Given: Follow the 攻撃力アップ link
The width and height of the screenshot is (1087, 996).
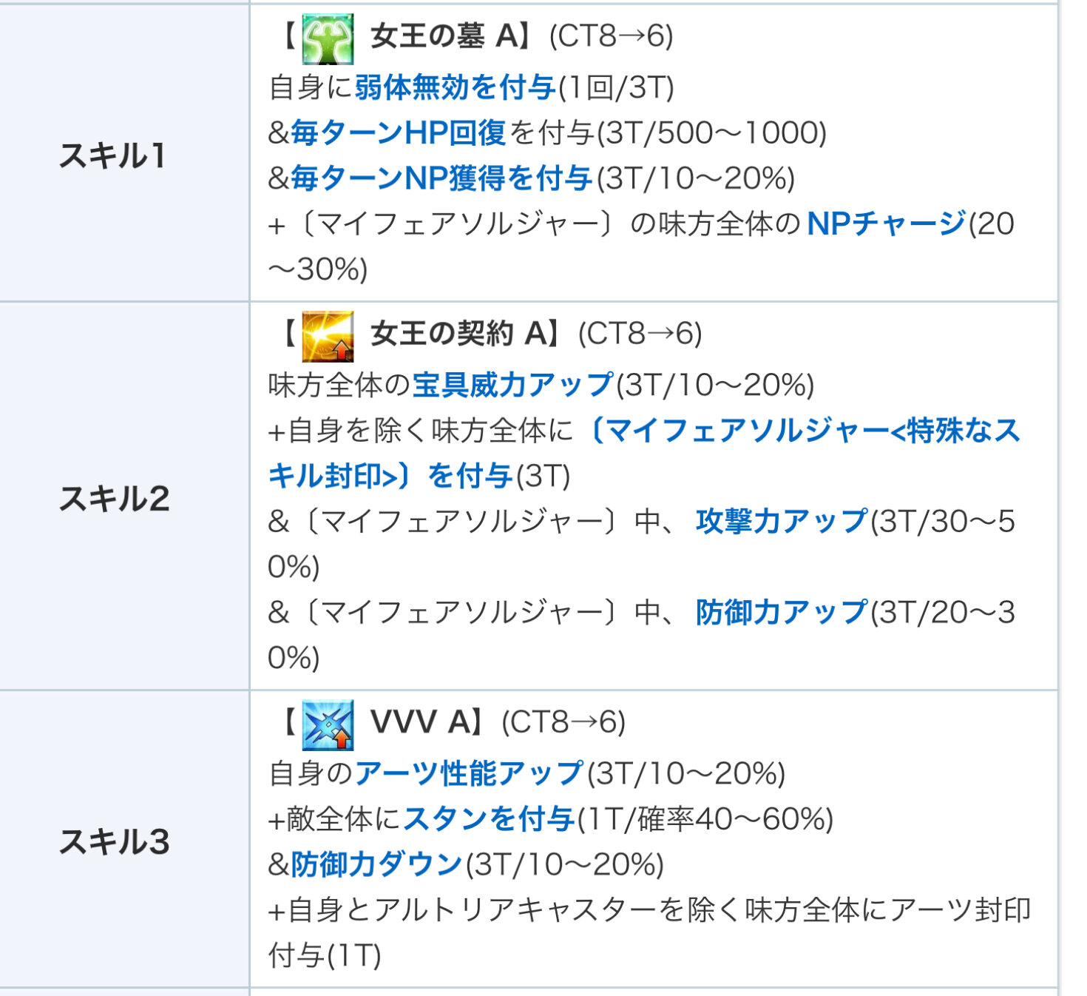Looking at the screenshot, I should pos(781,522).
